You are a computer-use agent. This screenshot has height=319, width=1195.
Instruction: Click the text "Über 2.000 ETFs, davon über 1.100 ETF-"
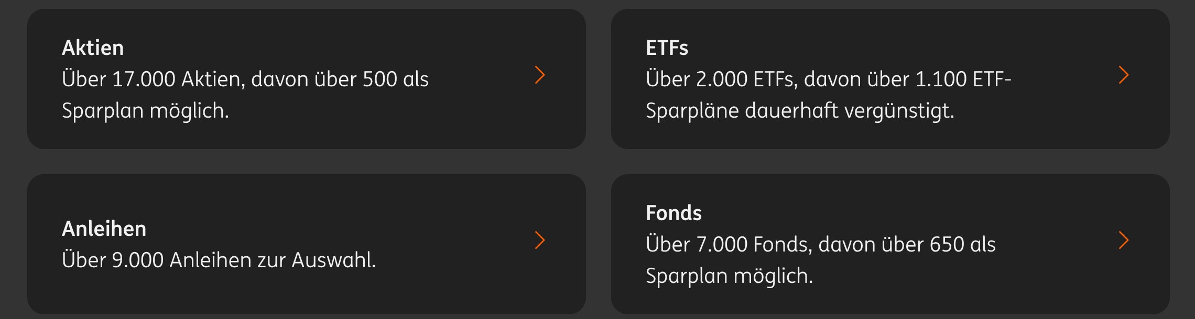(828, 79)
